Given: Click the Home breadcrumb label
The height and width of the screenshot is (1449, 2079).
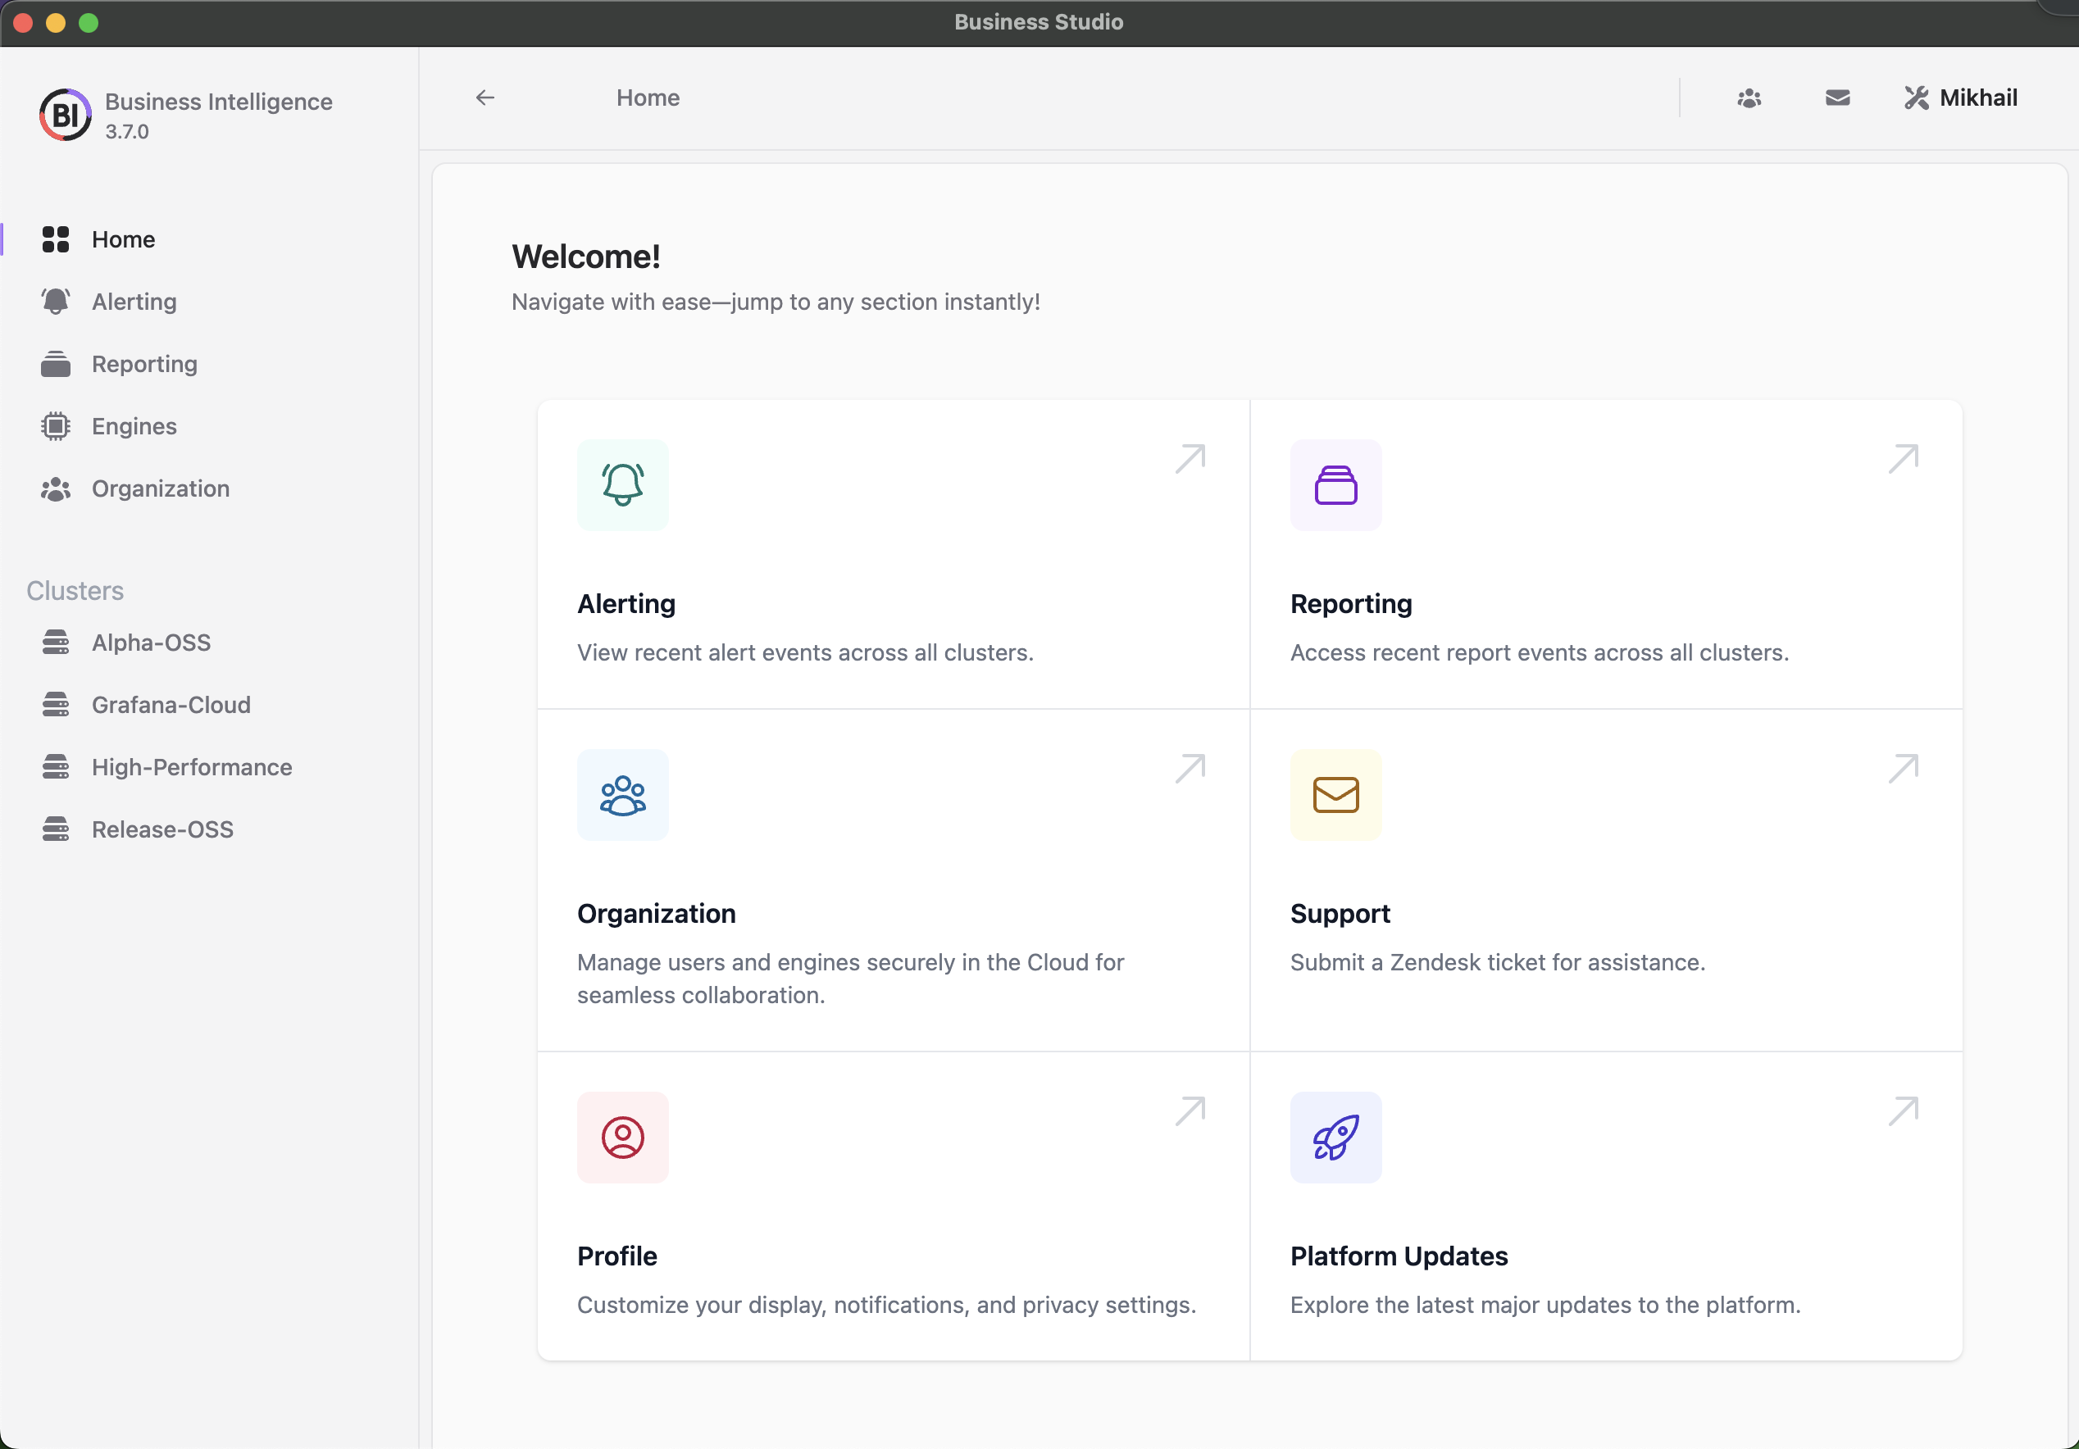Looking at the screenshot, I should [x=648, y=98].
